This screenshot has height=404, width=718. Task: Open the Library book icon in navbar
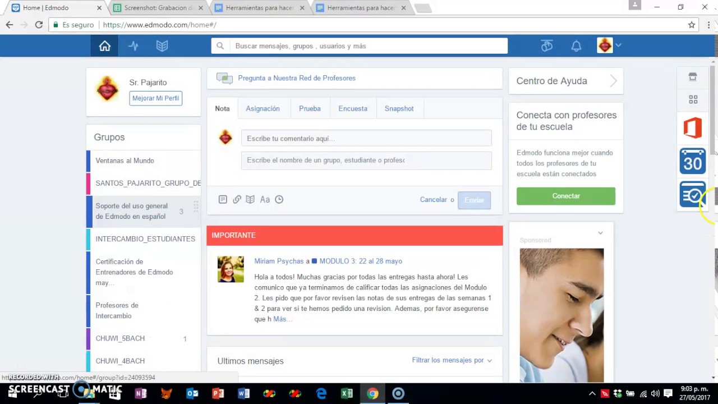tap(162, 46)
